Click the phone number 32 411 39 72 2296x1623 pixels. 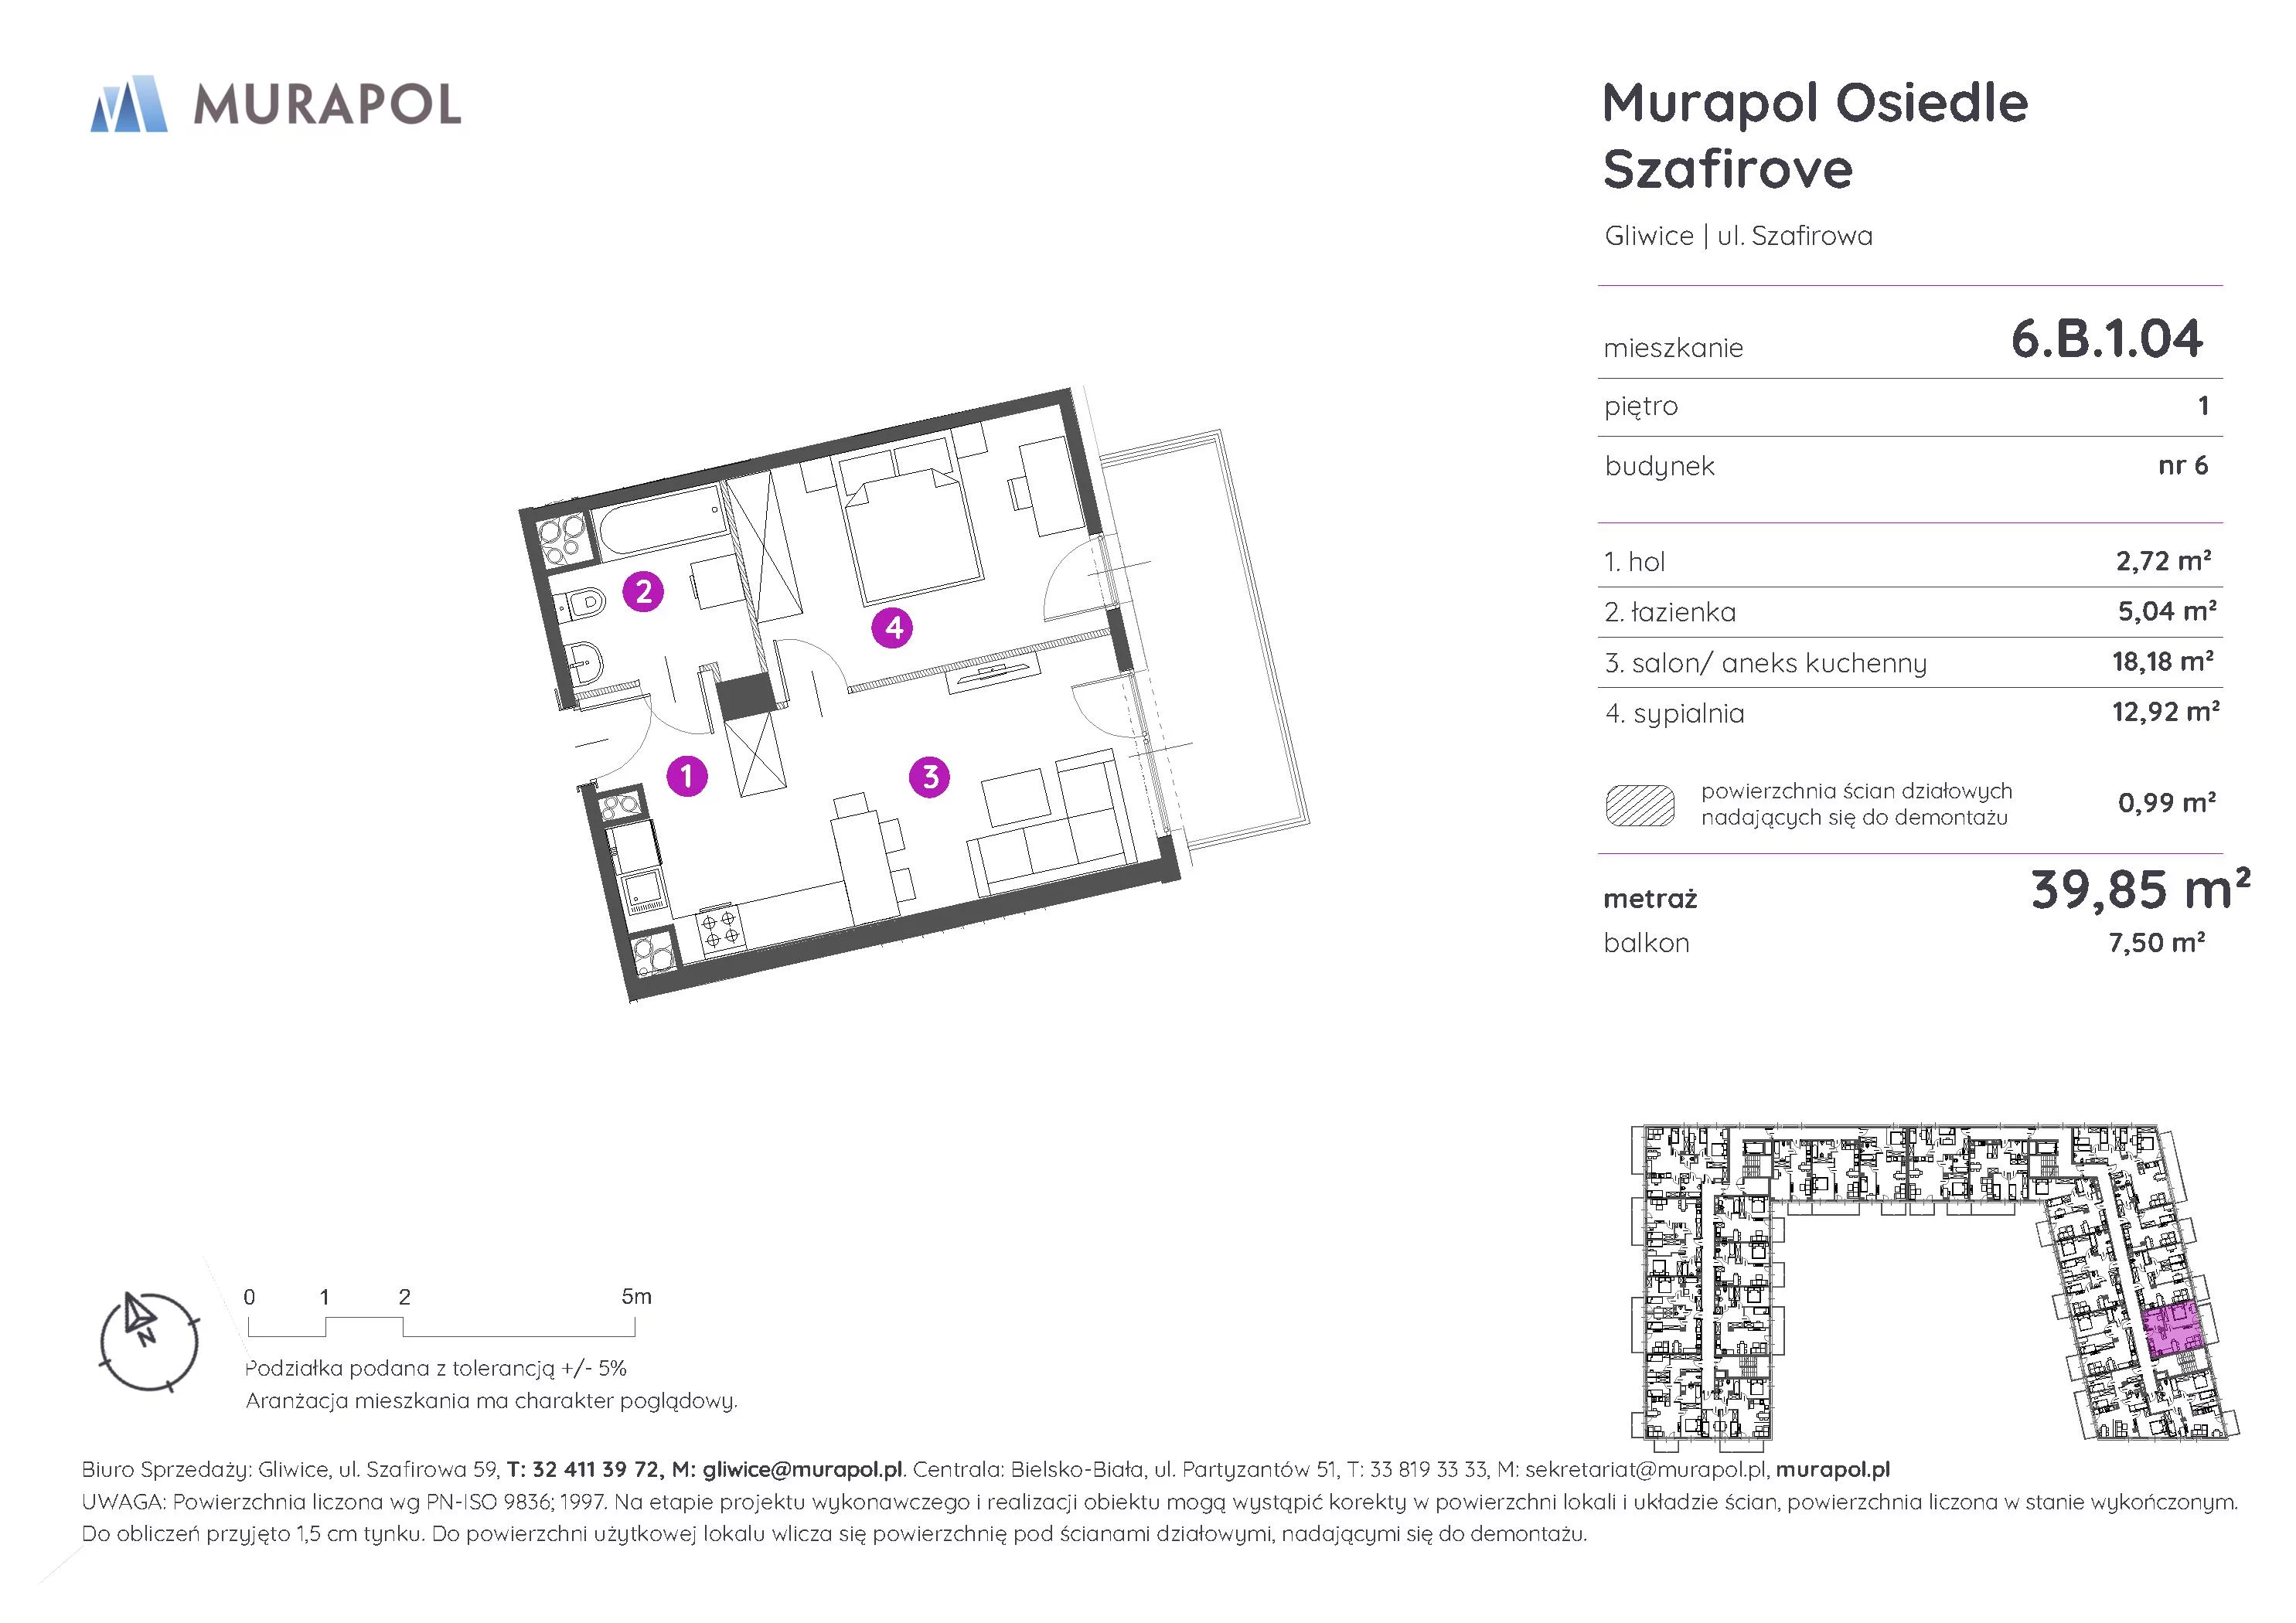(596, 1469)
